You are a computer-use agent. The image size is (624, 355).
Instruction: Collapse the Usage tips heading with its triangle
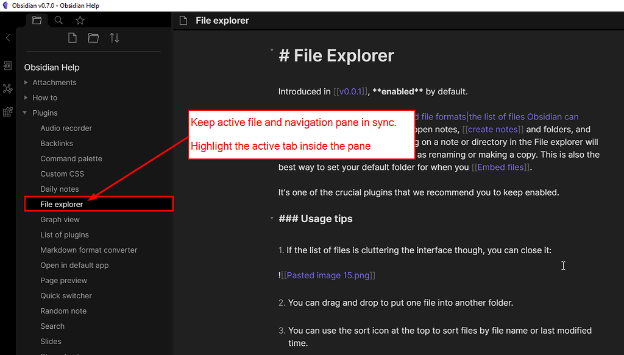coord(272,218)
